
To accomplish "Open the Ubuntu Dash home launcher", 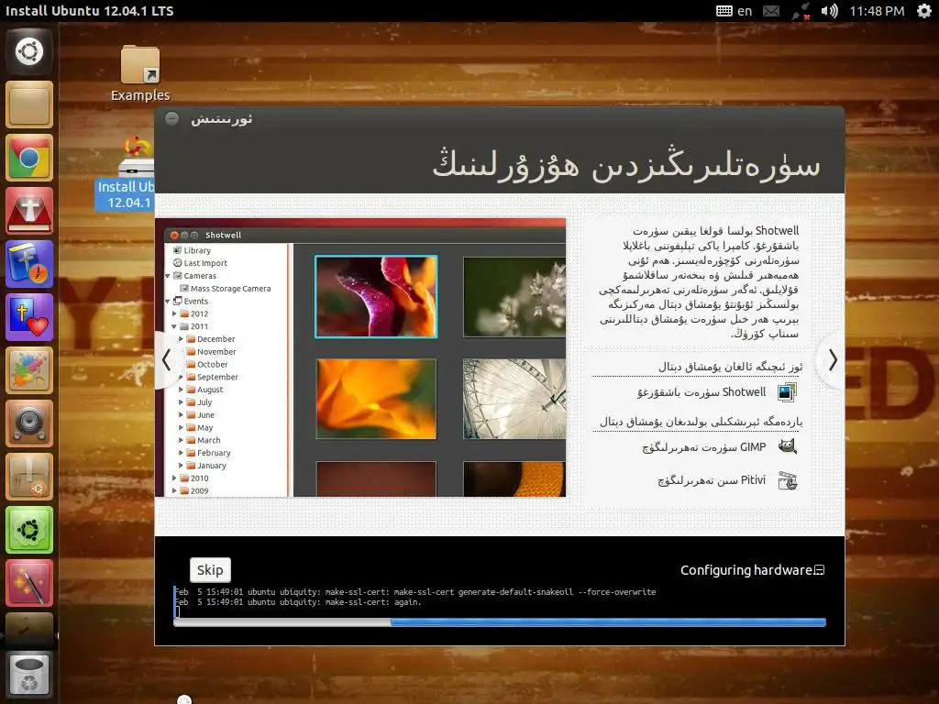I will pos(29,51).
